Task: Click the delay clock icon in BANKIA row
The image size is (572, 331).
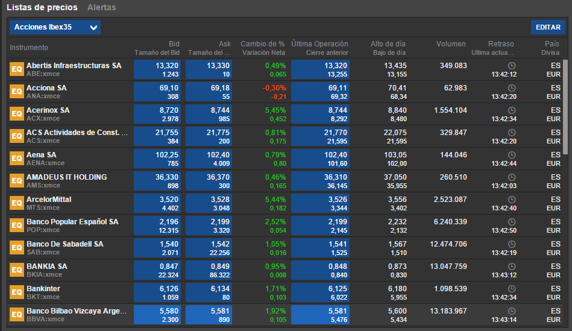Action: pos(512,266)
